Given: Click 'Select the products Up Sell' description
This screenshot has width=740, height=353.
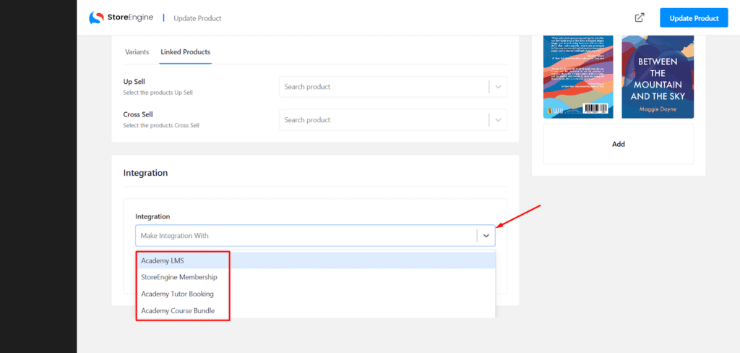Looking at the screenshot, I should tap(158, 93).
